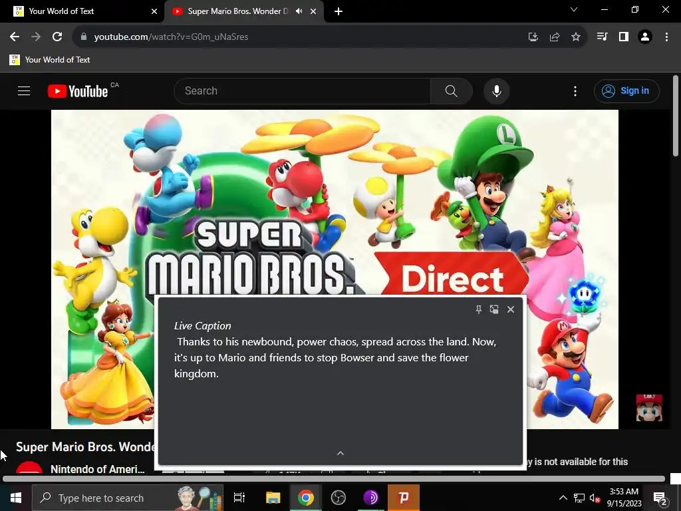Image resolution: width=681 pixels, height=511 pixels.
Task: Pin the Live Caption window
Action: tap(479, 309)
